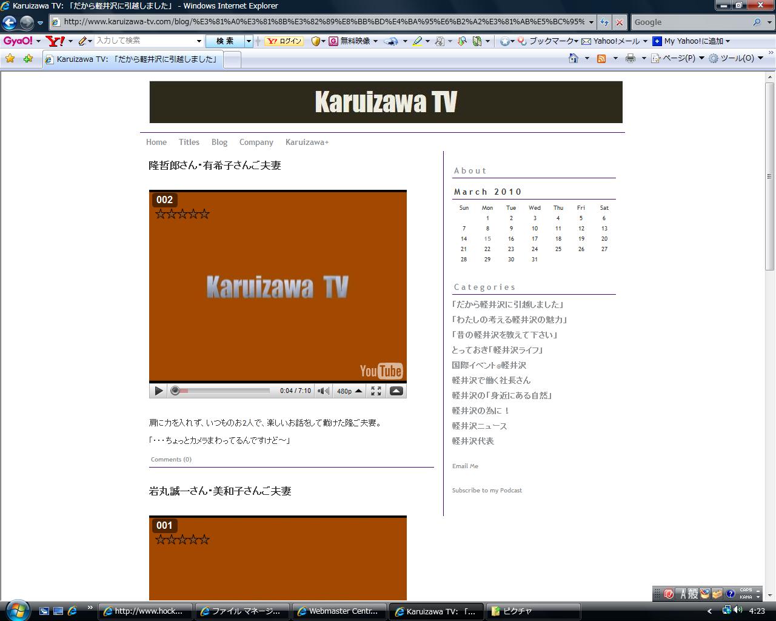
Task: Click the pencil icon on Yahoo toolbar
Action: click(83, 41)
